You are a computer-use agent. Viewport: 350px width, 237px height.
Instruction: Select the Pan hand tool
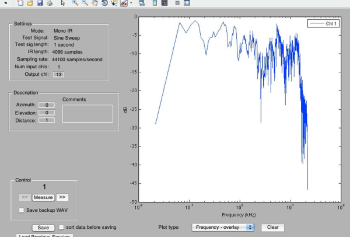point(95,4)
